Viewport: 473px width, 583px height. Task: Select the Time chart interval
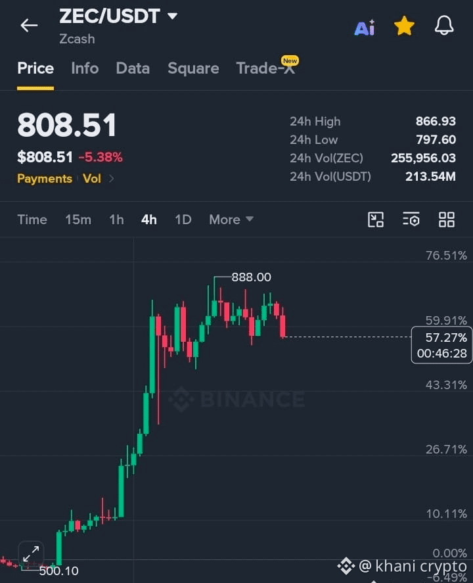point(32,220)
